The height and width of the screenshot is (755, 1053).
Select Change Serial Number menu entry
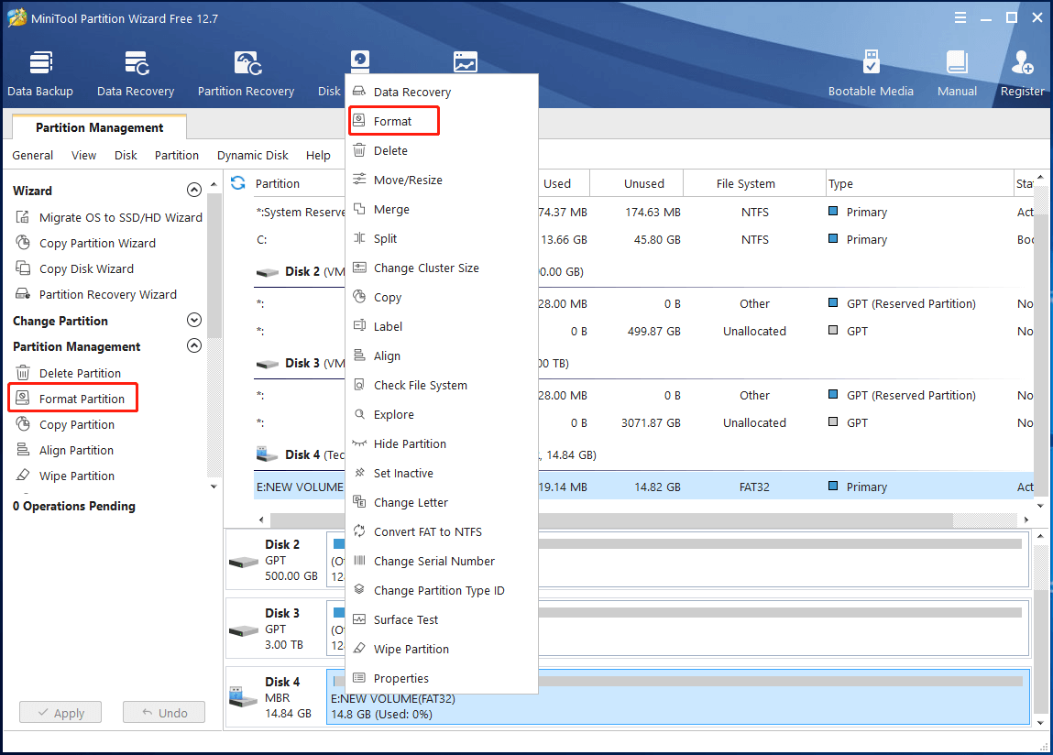[x=441, y=561]
